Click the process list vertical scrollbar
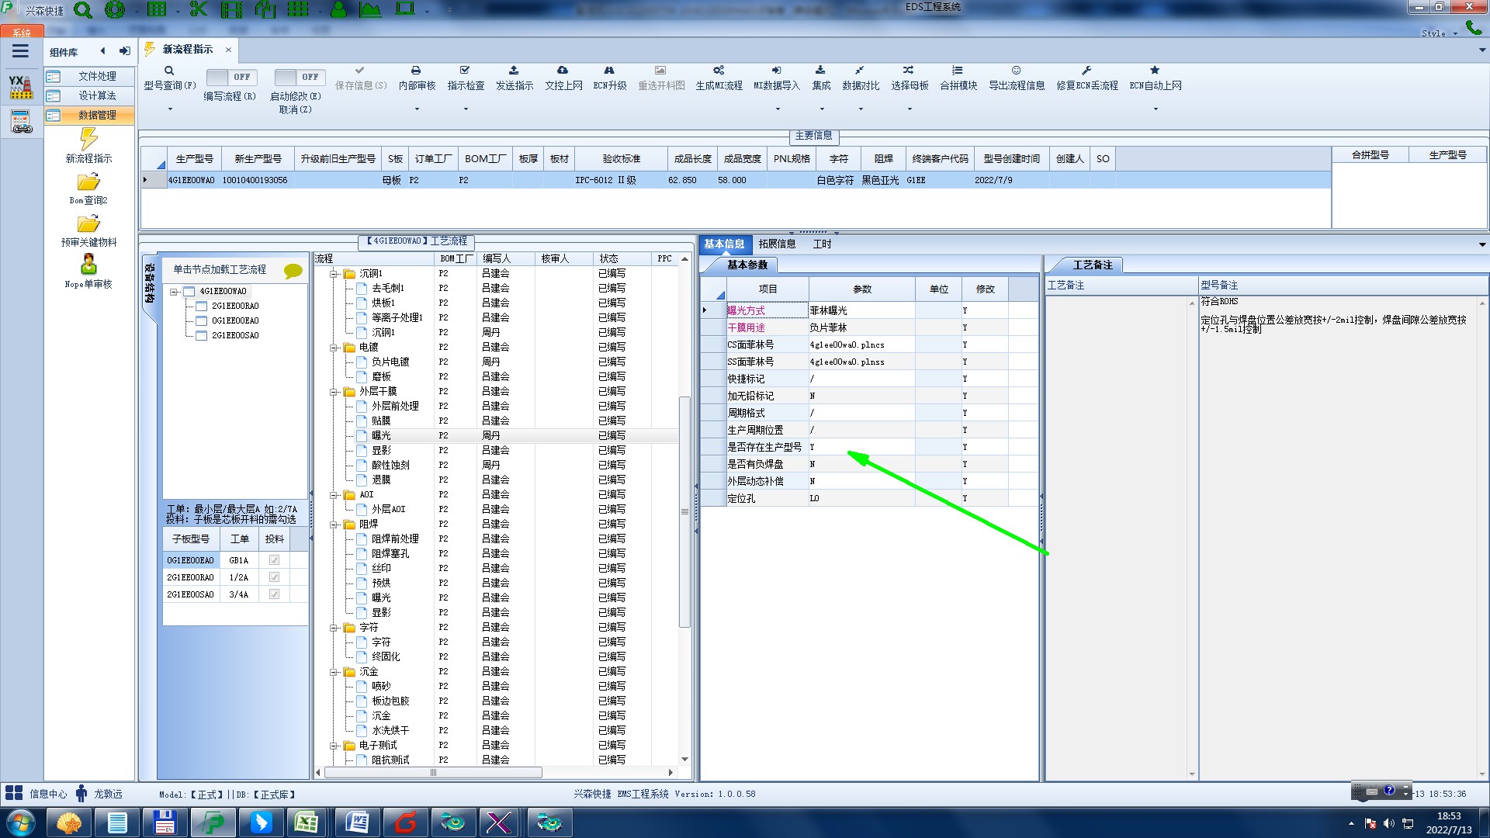The height and width of the screenshot is (838, 1490). 684,512
